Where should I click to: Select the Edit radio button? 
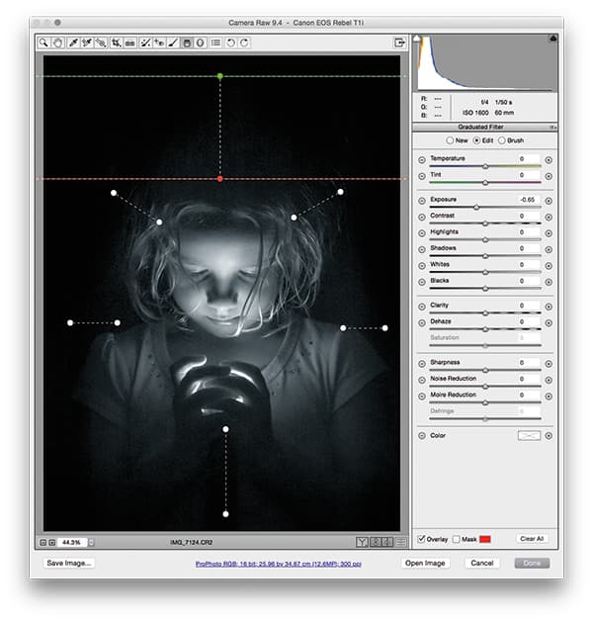(476, 140)
